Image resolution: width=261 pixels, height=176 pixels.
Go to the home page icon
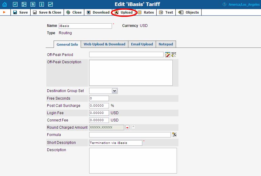[x=5, y=4]
